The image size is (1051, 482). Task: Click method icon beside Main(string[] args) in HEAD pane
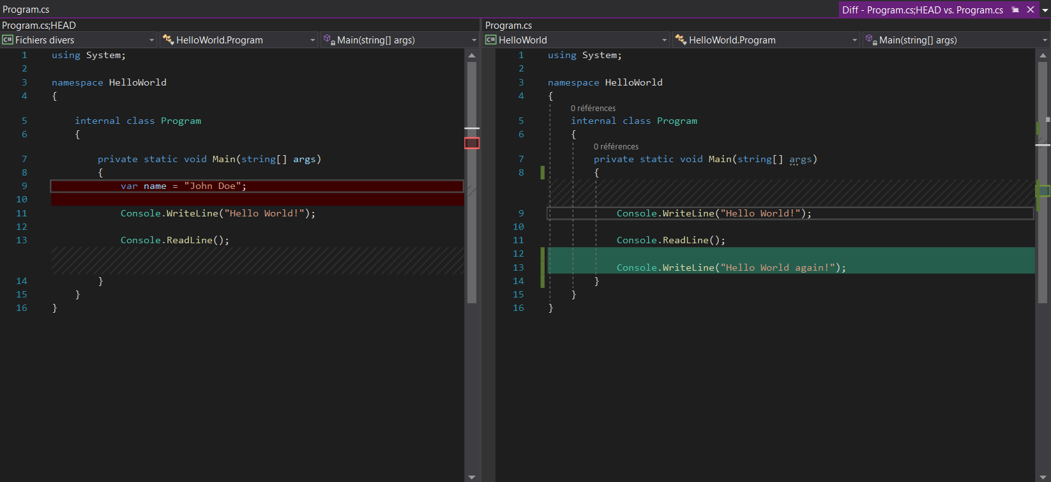pos(329,40)
